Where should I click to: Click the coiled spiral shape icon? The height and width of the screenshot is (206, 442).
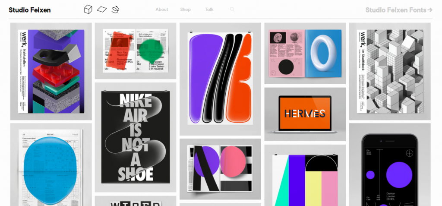[x=115, y=9]
